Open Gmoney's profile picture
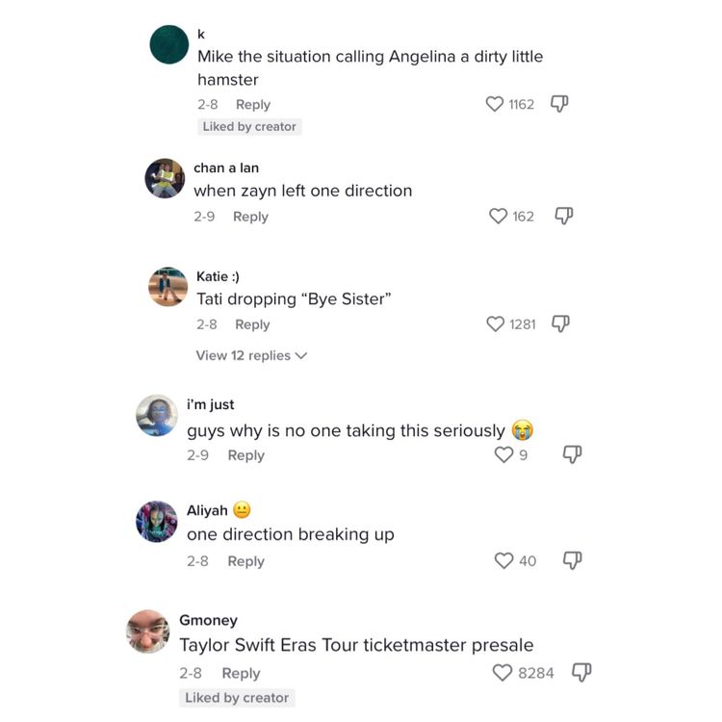722x722 pixels. click(x=148, y=632)
